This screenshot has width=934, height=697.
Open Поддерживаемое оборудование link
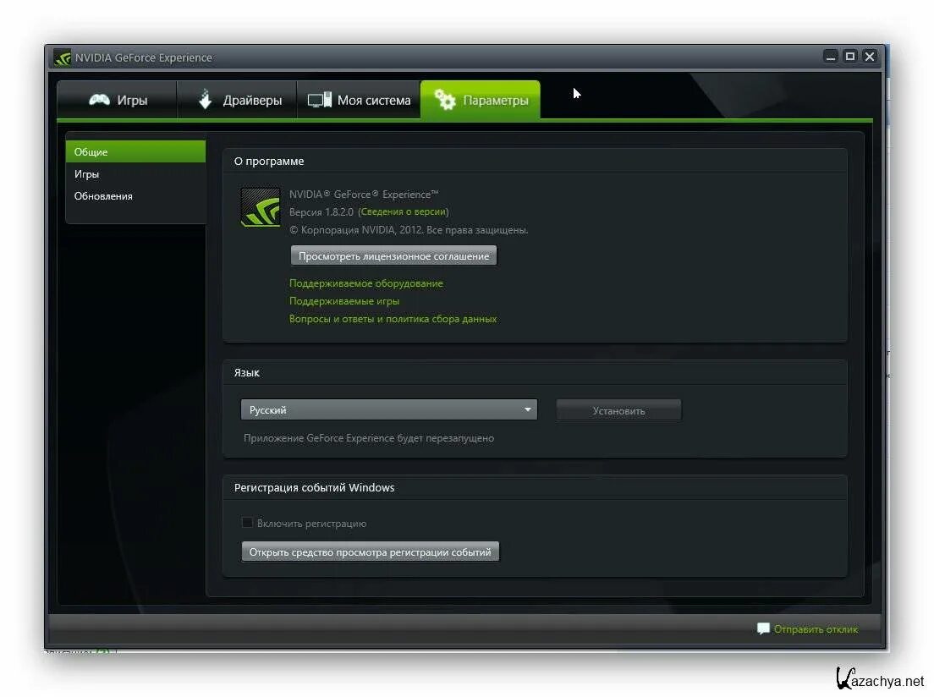tap(365, 283)
